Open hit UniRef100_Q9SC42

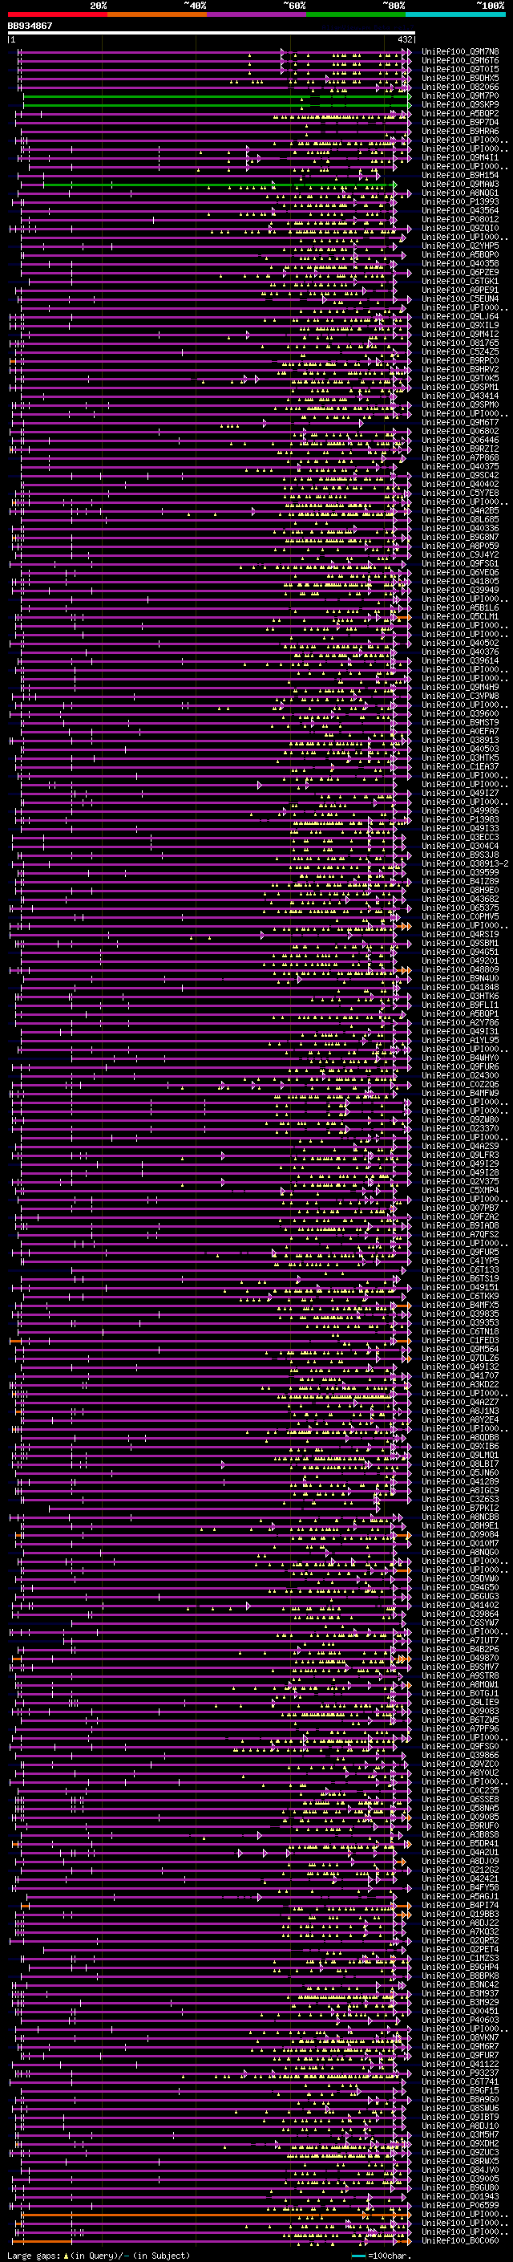(x=460, y=476)
